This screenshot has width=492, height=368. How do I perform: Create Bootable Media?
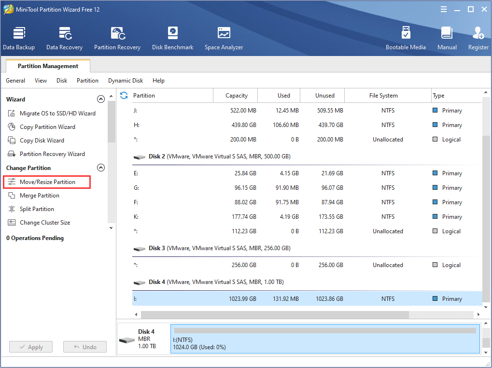[406, 38]
